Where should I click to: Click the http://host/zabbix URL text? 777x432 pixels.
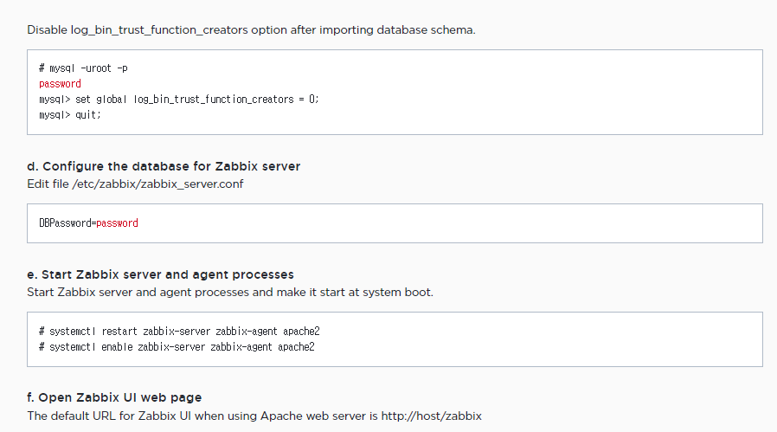(x=431, y=416)
